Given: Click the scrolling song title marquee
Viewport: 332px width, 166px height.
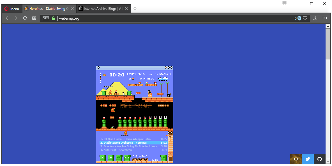Looking at the screenshot, I should pyautogui.click(x=149, y=74).
